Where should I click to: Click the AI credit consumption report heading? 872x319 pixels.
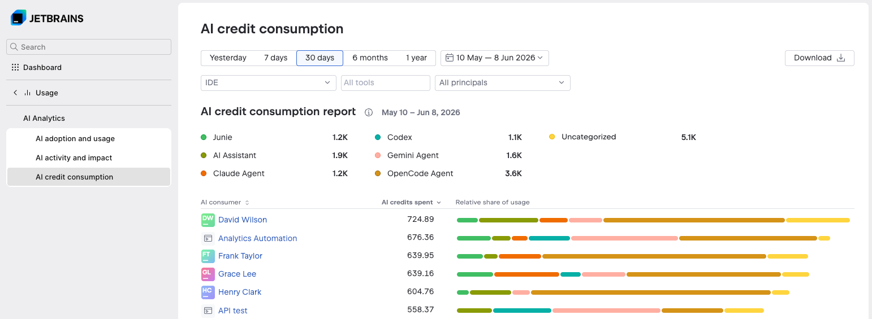pyautogui.click(x=278, y=112)
